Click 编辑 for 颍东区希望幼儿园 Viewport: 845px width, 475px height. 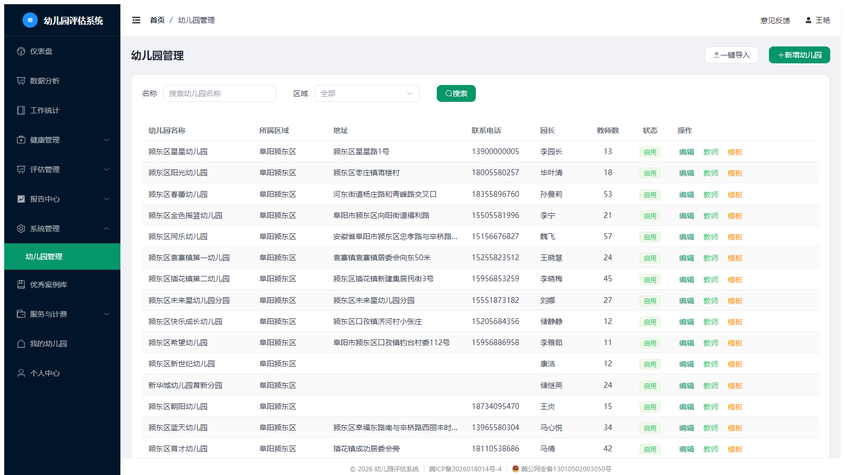(687, 343)
